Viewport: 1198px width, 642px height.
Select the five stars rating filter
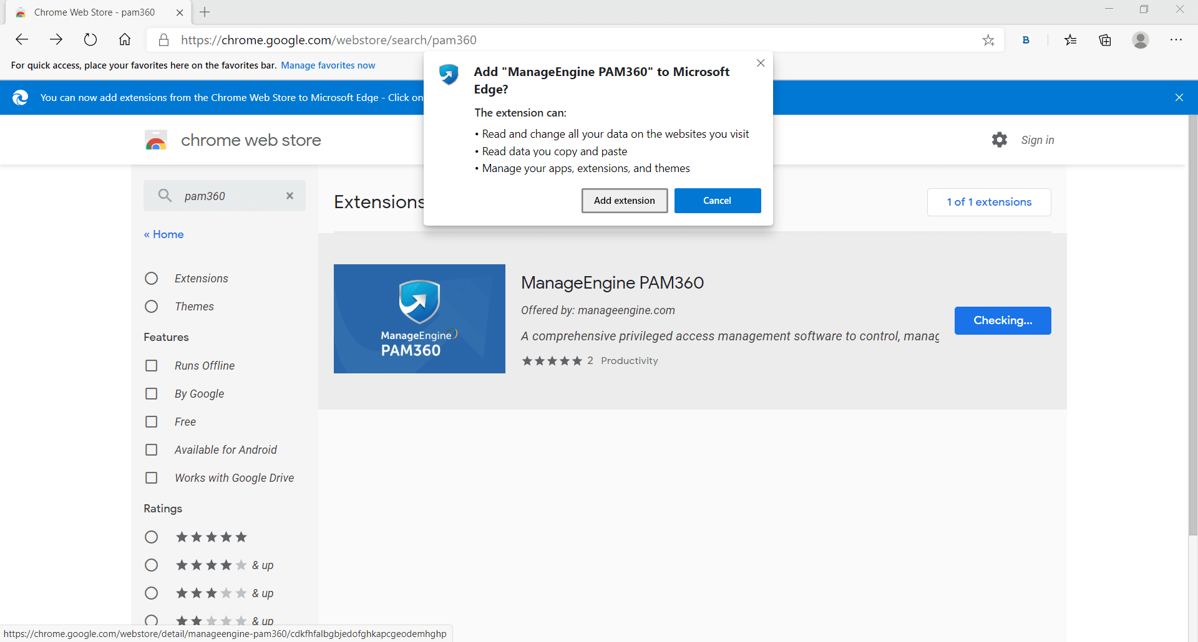(x=151, y=537)
